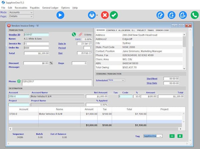Click the blue printer toolbar icon
This screenshot has height=149, width=200.
92,15
